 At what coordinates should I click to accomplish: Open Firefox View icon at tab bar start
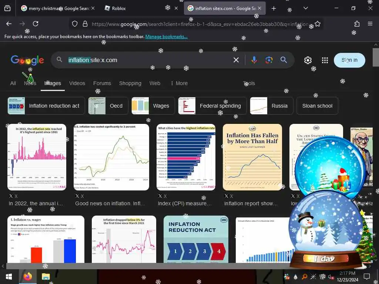point(7,9)
